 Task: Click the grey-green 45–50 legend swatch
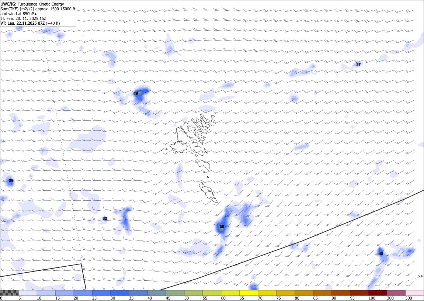click(175, 293)
